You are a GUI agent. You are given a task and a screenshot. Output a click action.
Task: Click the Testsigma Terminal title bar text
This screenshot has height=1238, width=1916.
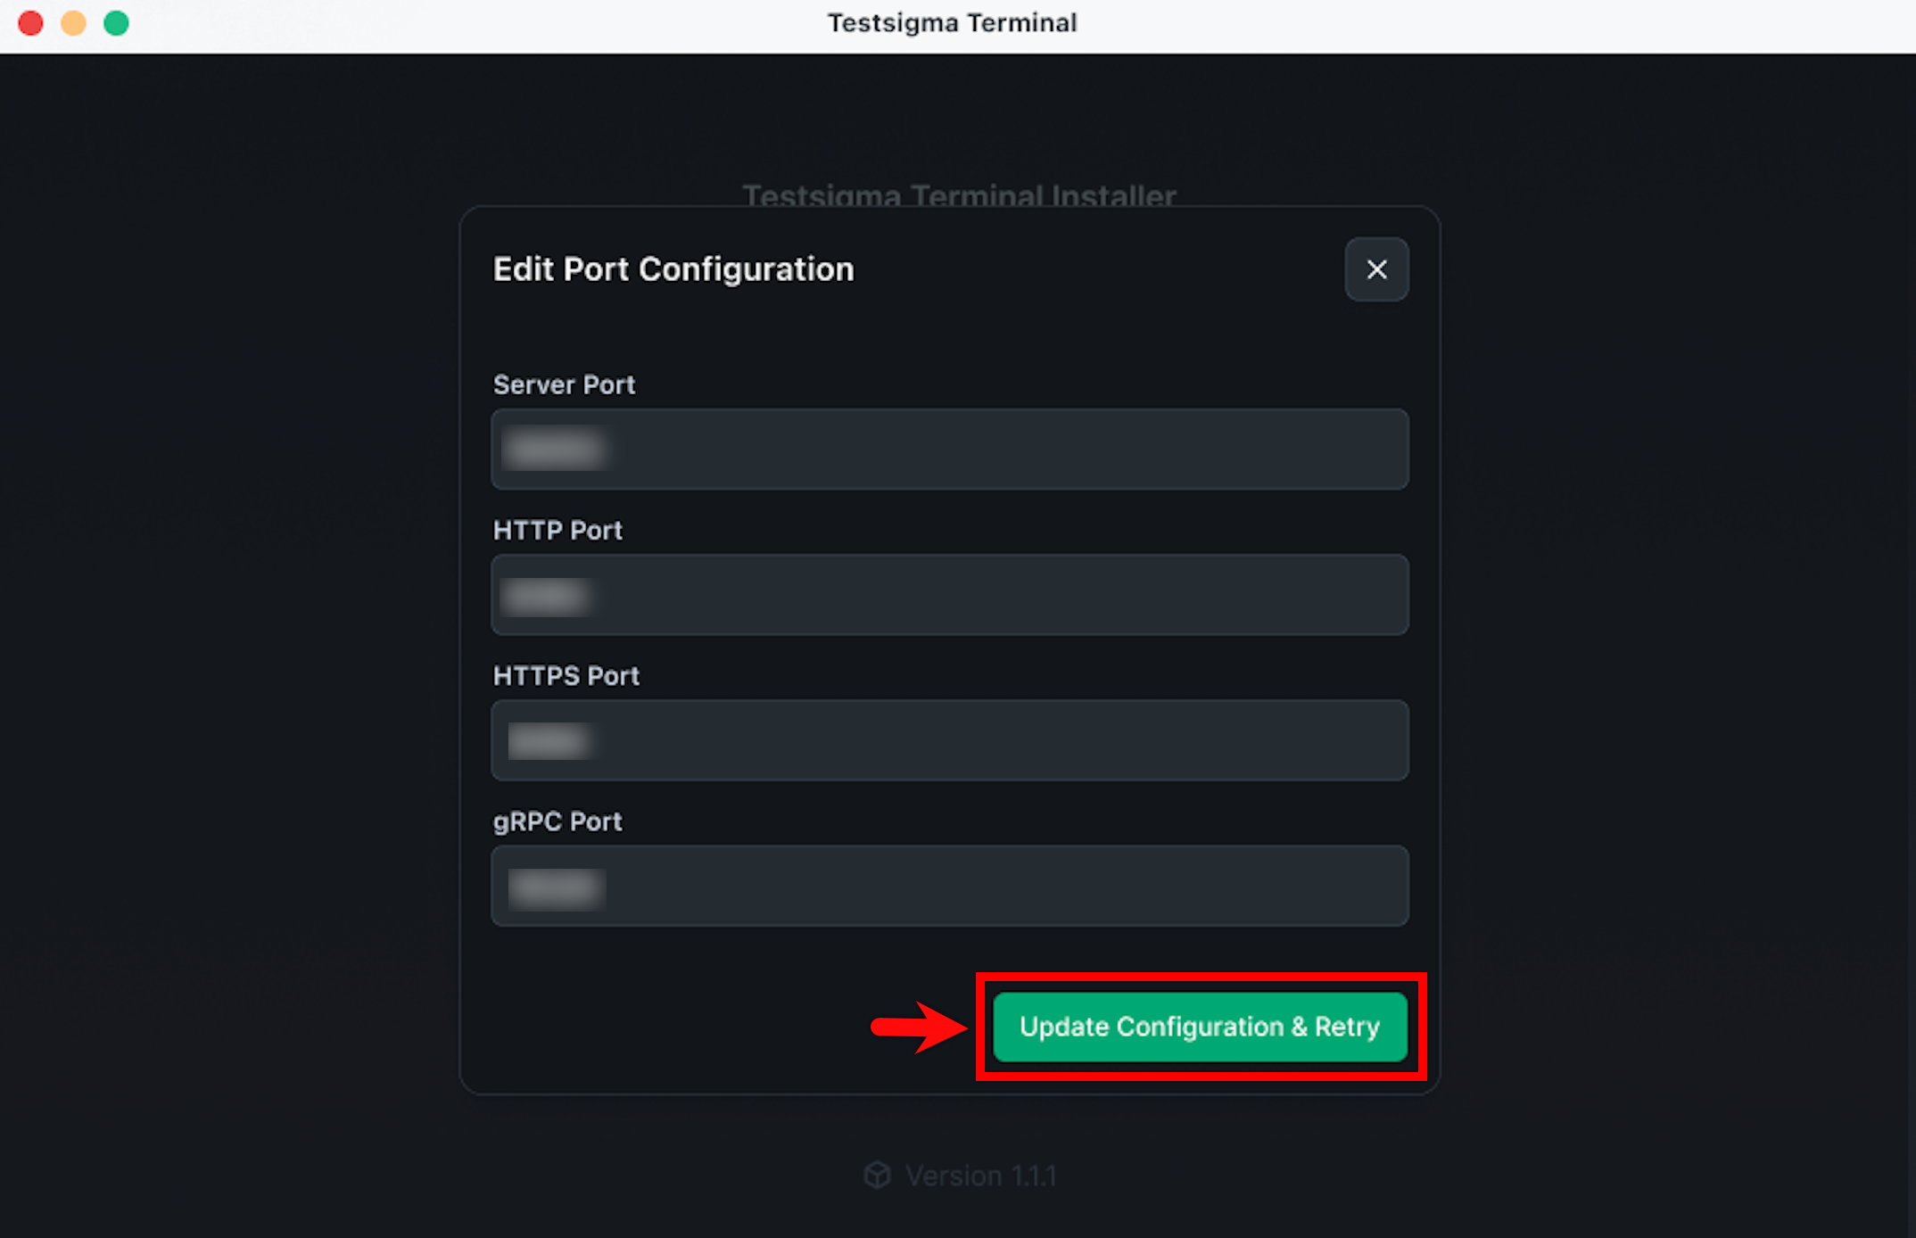tap(951, 22)
